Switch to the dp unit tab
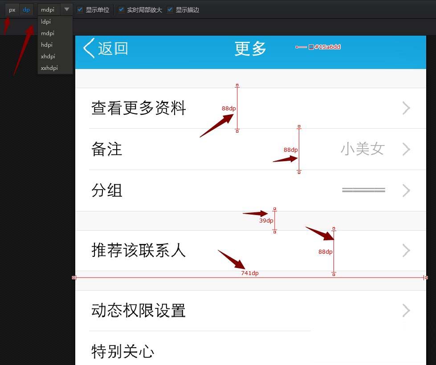436x365 pixels. click(x=26, y=9)
